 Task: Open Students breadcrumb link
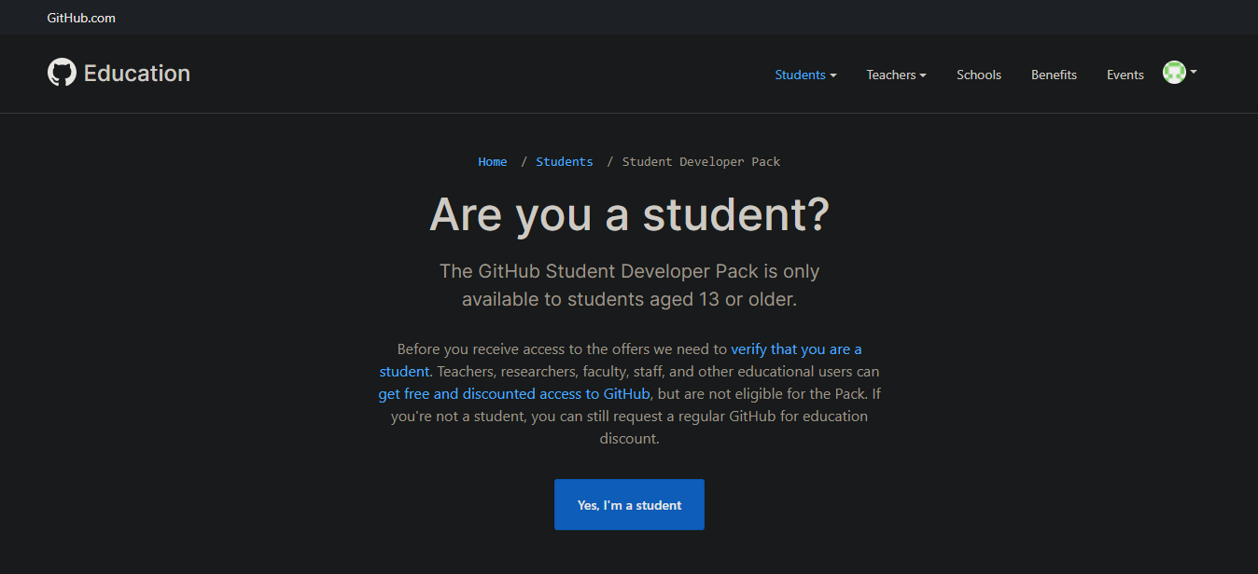coord(565,161)
